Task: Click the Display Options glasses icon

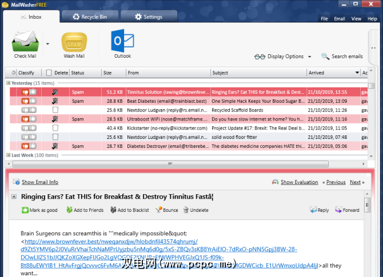Action: pos(260,57)
